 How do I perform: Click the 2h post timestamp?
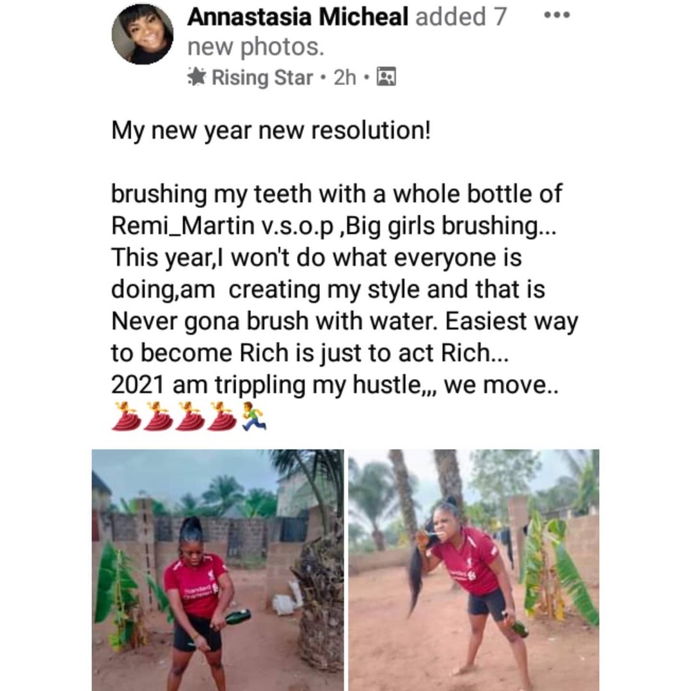pos(344,77)
